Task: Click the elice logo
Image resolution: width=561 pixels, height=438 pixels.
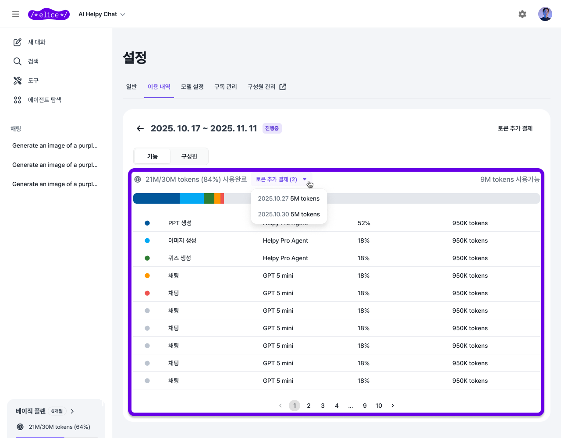Action: (49, 14)
